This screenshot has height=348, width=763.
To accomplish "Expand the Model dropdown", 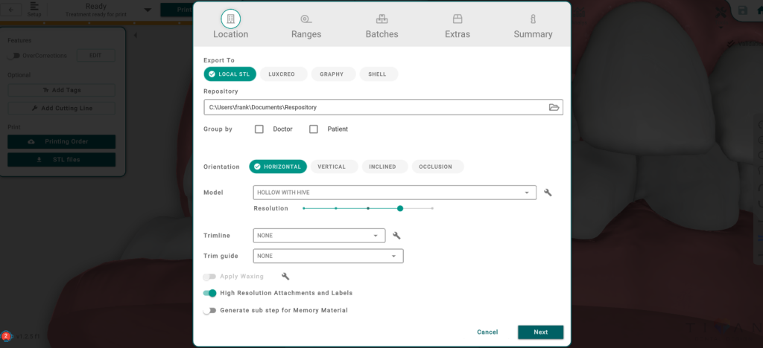I will [x=394, y=193].
